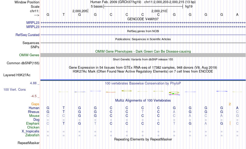Click the black Sequences track line
The height and width of the screenshot is (149, 246).
point(143,43)
